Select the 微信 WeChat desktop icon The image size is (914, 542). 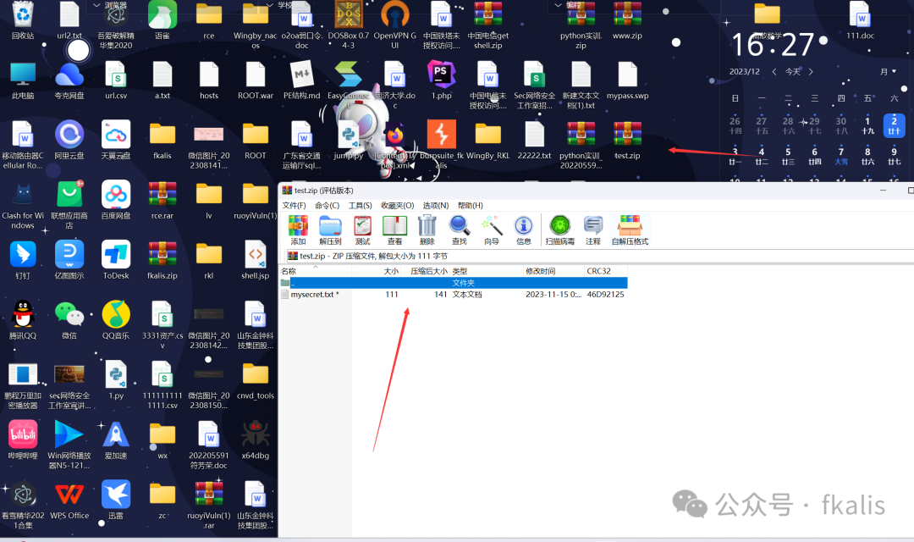click(69, 320)
